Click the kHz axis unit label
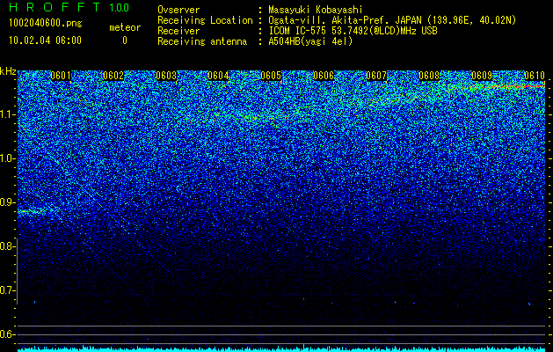Image resolution: width=553 pixels, height=352 pixels. point(8,71)
